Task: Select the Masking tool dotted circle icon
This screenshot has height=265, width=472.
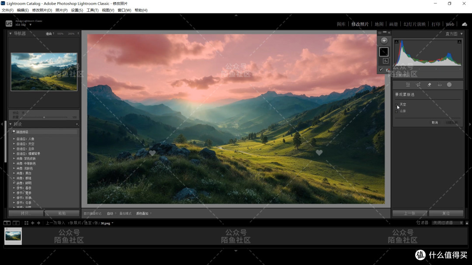Action: (x=449, y=85)
